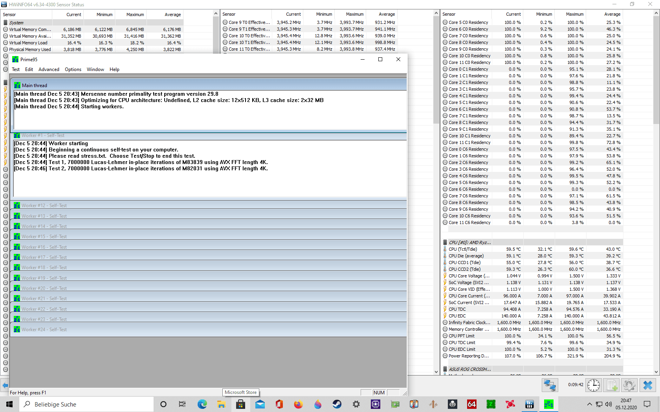
Task: Open HWiNFO sensor settings gear icon
Action: coord(629,385)
